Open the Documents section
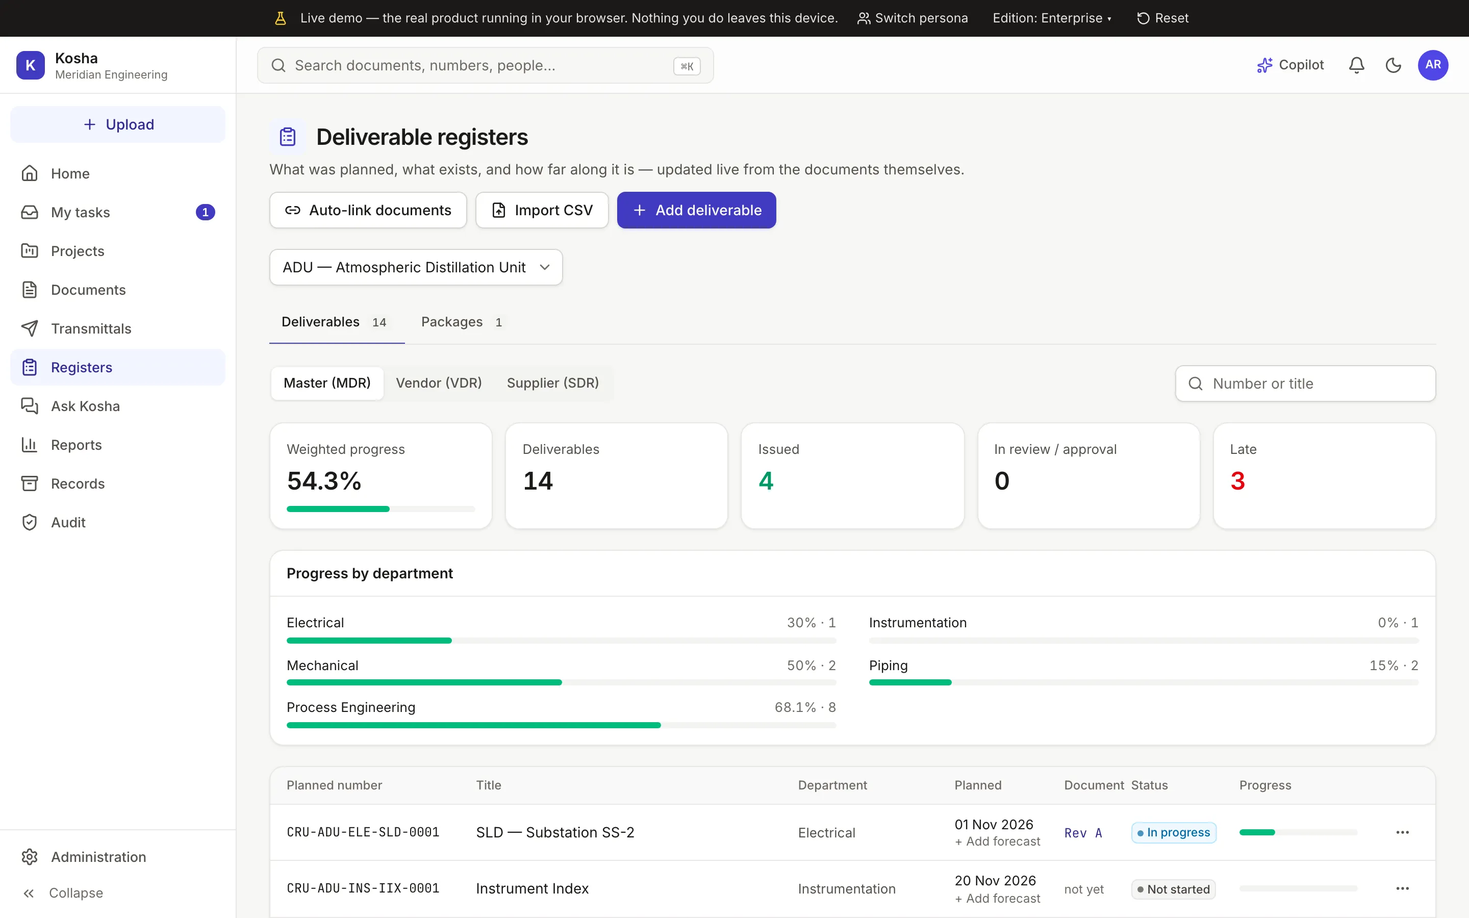This screenshot has height=918, width=1469. tap(118, 290)
